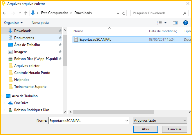Image resolution: width=192 pixels, height=135 pixels.
Task: Change the view layout icon
Action: (x=159, y=23)
